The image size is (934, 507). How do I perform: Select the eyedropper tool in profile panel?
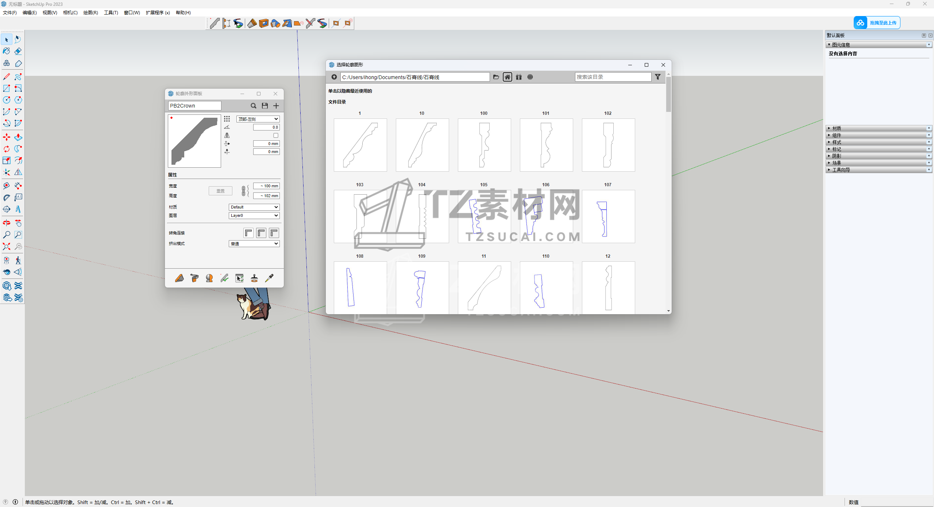pos(269,278)
